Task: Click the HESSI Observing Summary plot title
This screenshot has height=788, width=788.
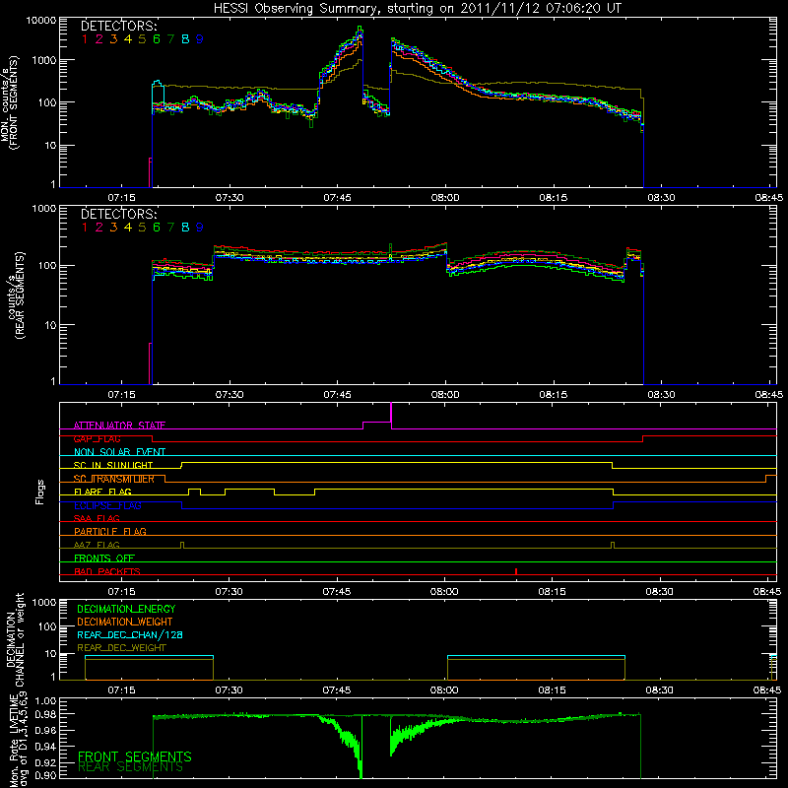Action: pyautogui.click(x=418, y=9)
